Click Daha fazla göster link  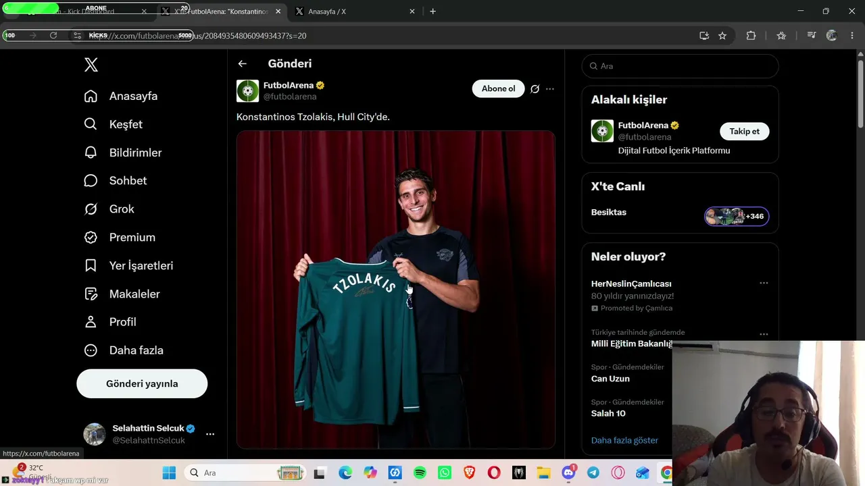624,440
